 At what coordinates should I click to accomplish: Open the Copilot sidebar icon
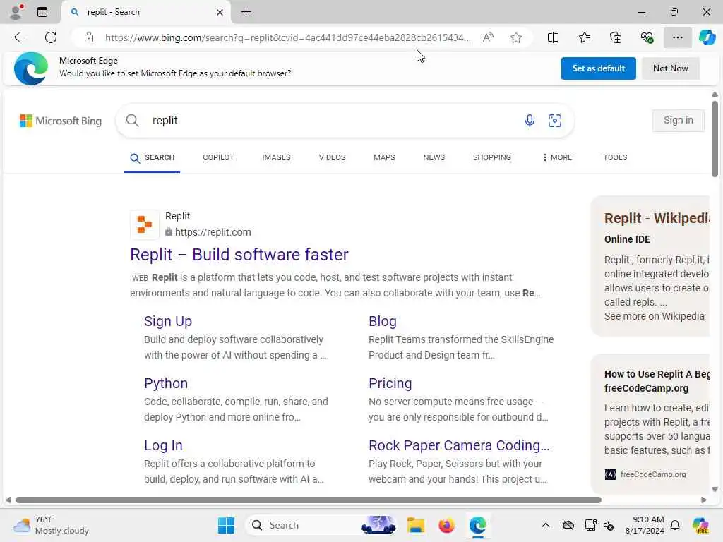click(707, 37)
